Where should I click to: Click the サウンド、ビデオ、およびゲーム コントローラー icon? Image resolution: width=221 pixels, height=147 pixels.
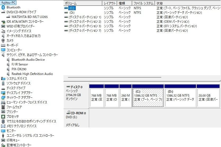(3, 55)
